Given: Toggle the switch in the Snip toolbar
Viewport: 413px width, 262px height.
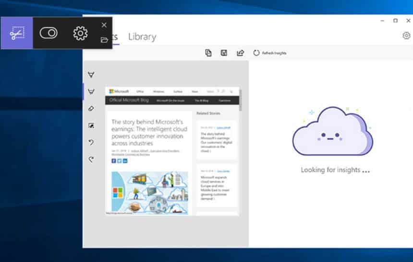Looking at the screenshot, I should (x=49, y=33).
